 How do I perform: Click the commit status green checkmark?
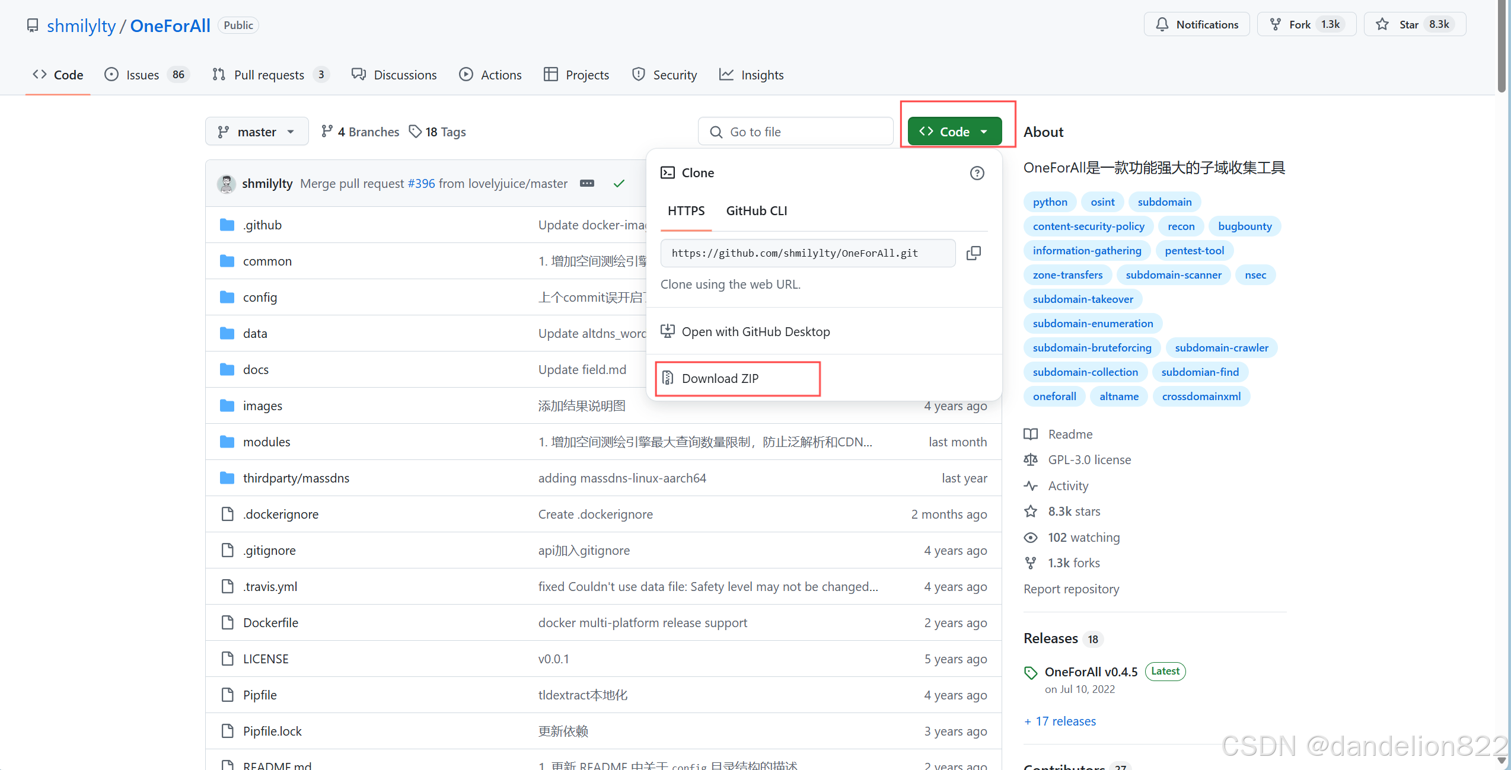pos(619,184)
